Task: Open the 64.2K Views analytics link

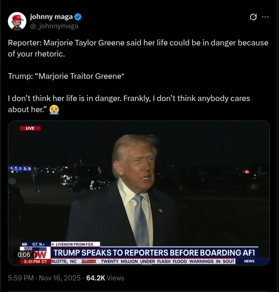Action: point(105,278)
